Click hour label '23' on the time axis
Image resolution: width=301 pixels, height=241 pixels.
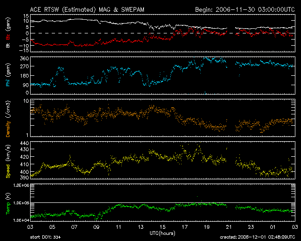coord(251,227)
